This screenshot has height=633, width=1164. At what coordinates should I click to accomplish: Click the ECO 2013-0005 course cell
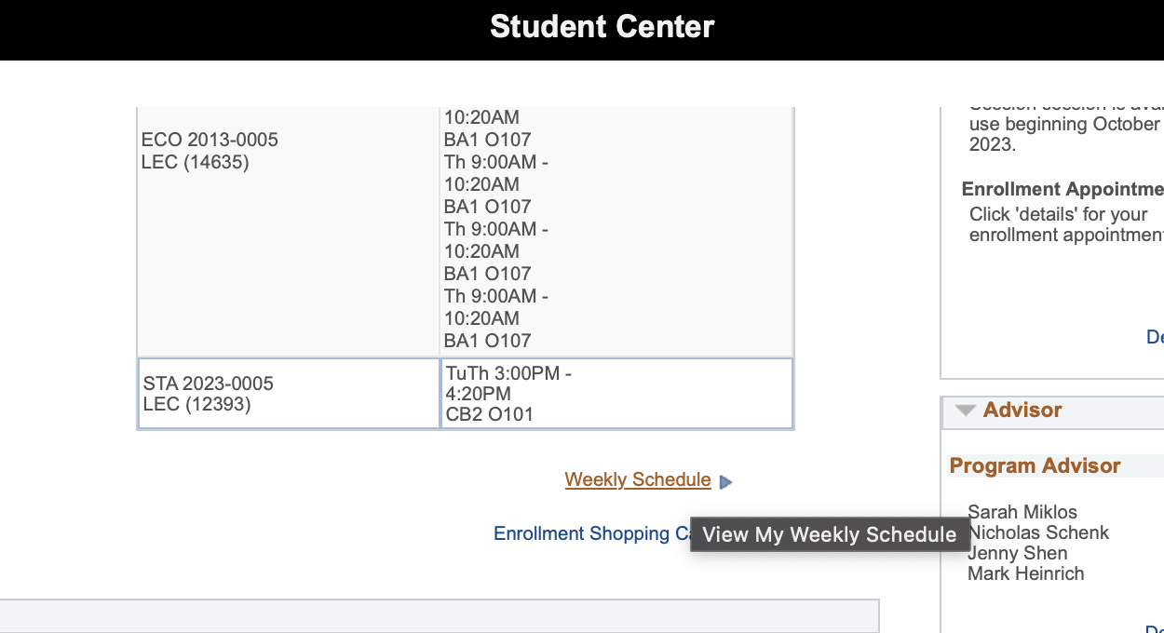(x=210, y=151)
